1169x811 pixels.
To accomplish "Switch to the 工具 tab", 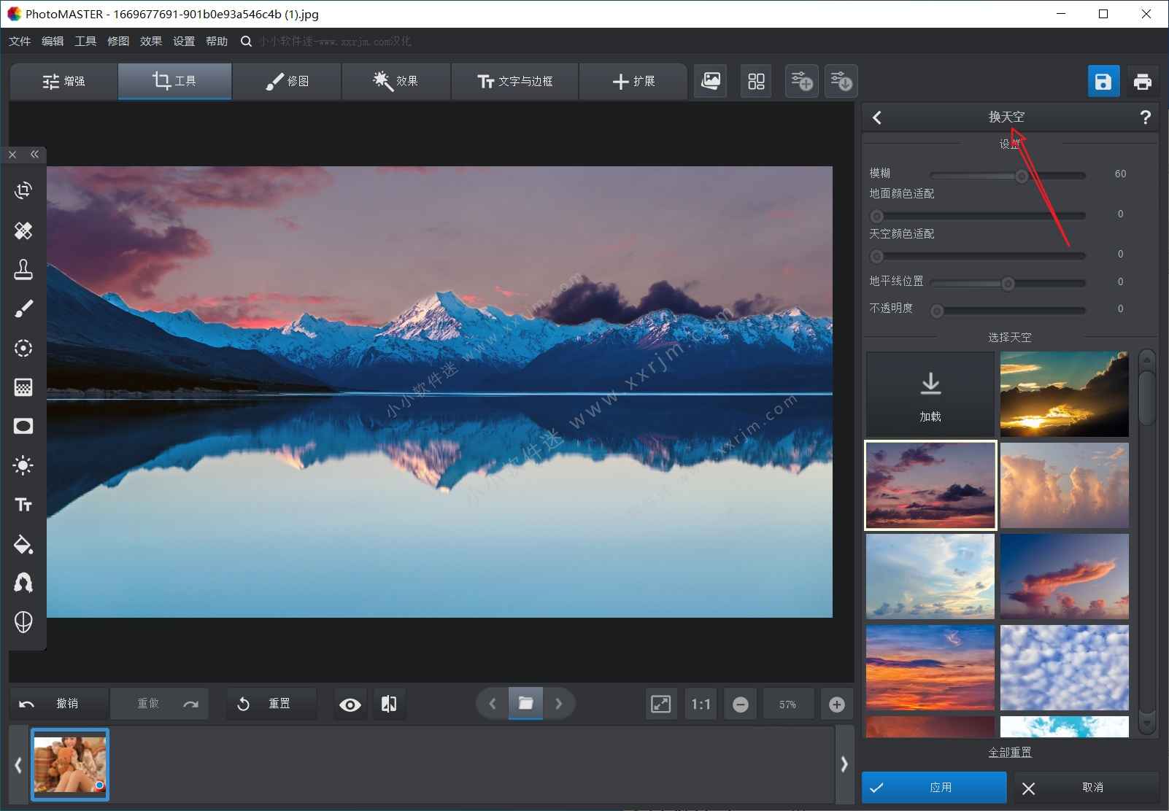I will tap(175, 81).
